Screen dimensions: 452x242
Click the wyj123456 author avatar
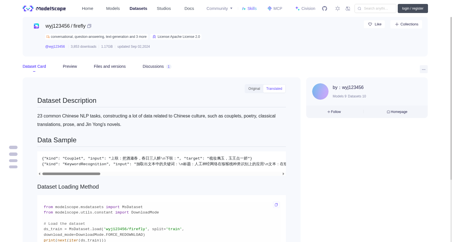pyautogui.click(x=320, y=91)
